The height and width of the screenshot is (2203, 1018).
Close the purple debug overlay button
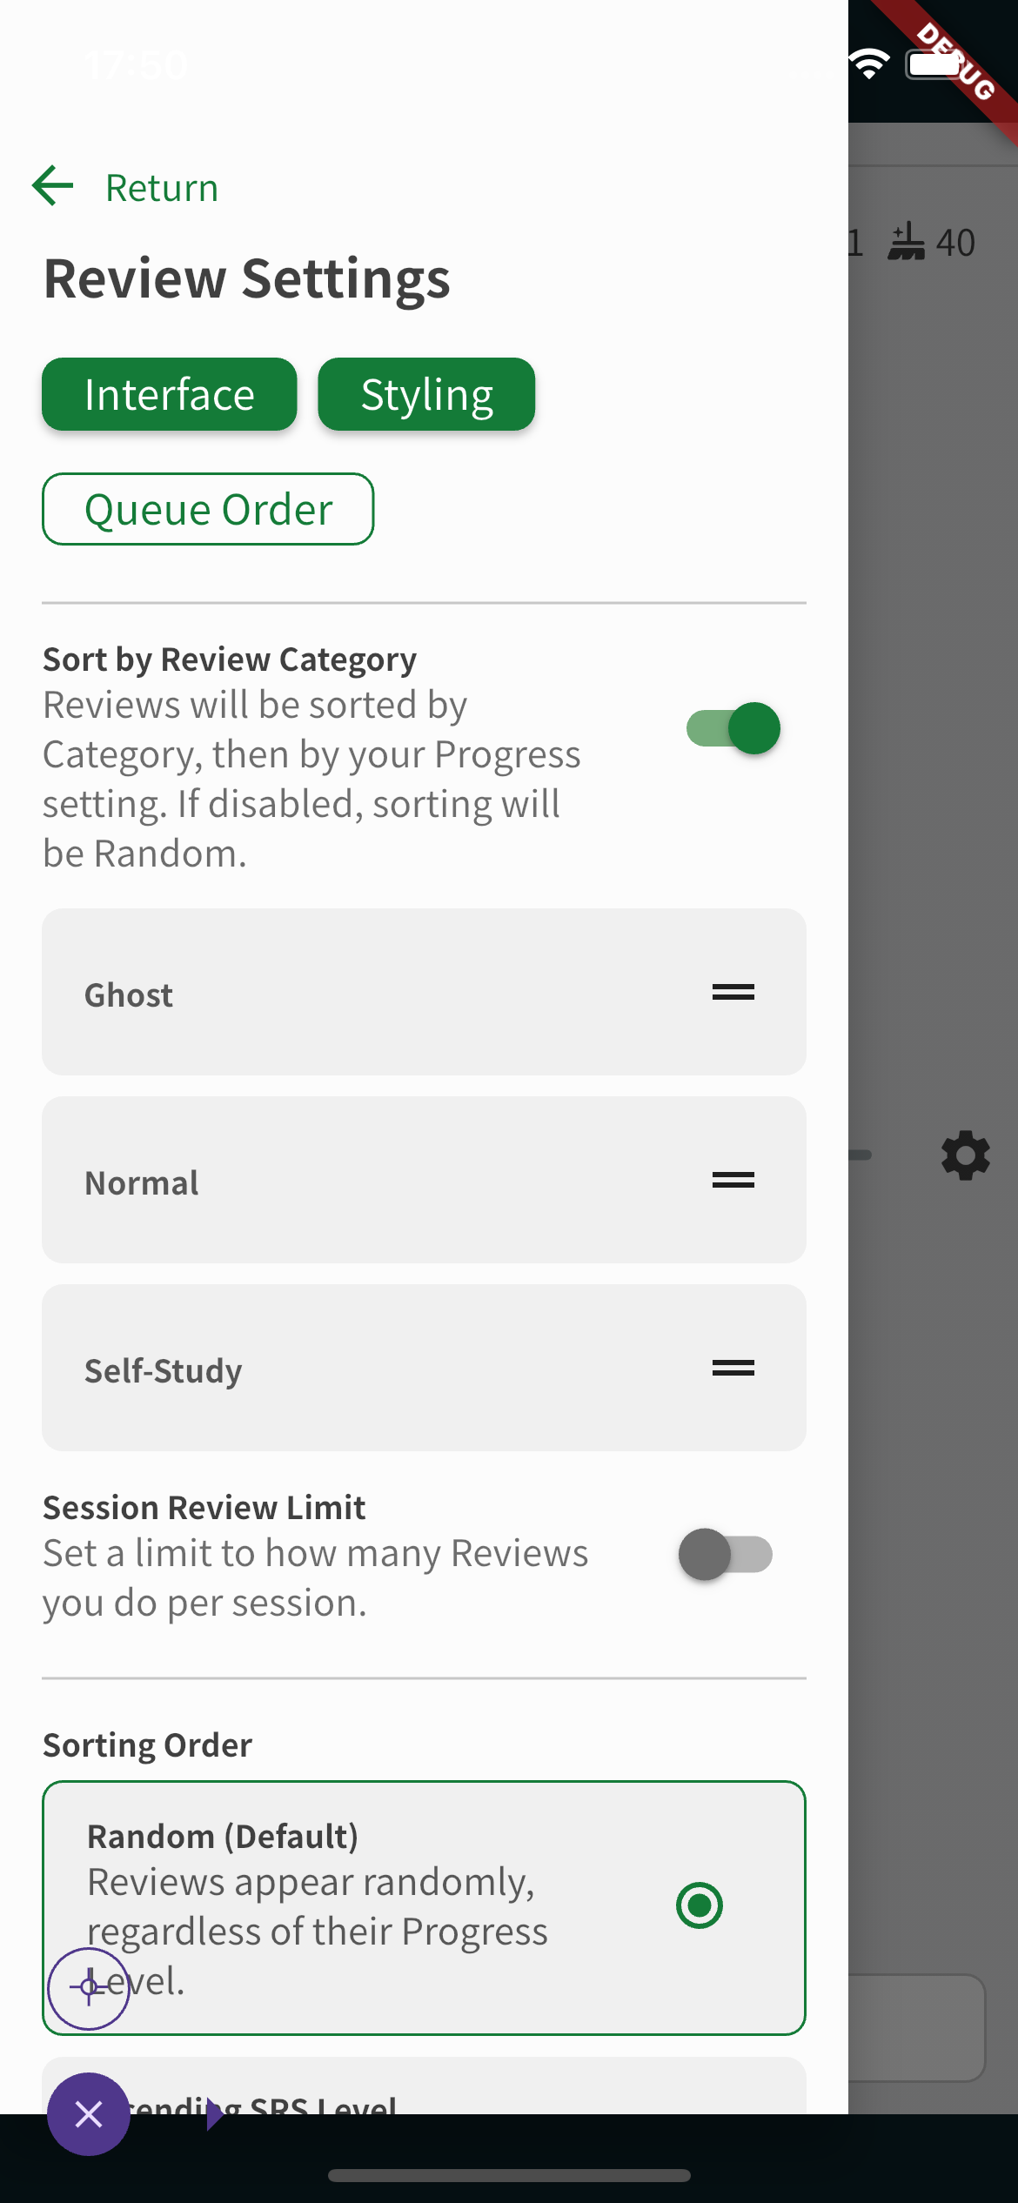(89, 2114)
